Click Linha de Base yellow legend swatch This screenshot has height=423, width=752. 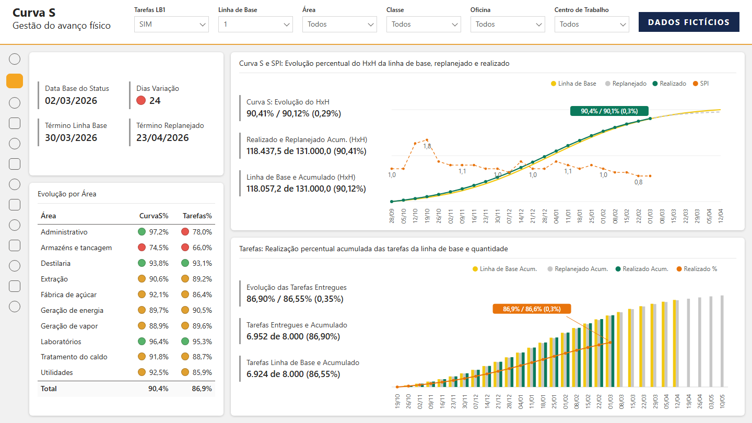[554, 84]
